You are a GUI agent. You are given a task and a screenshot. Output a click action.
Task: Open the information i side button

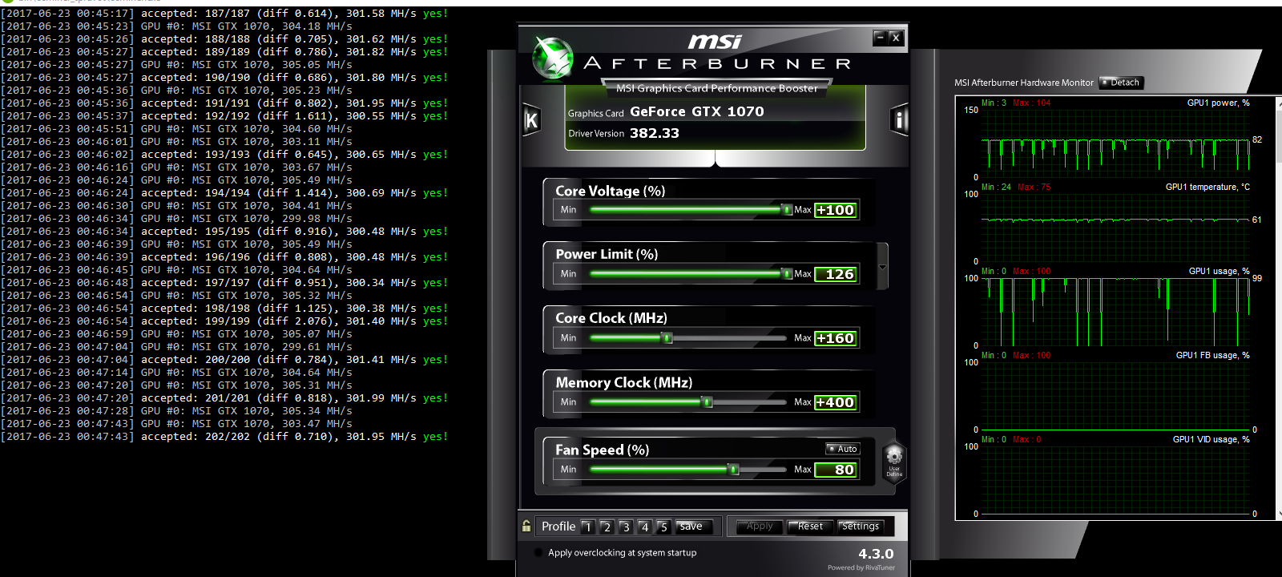click(x=899, y=120)
